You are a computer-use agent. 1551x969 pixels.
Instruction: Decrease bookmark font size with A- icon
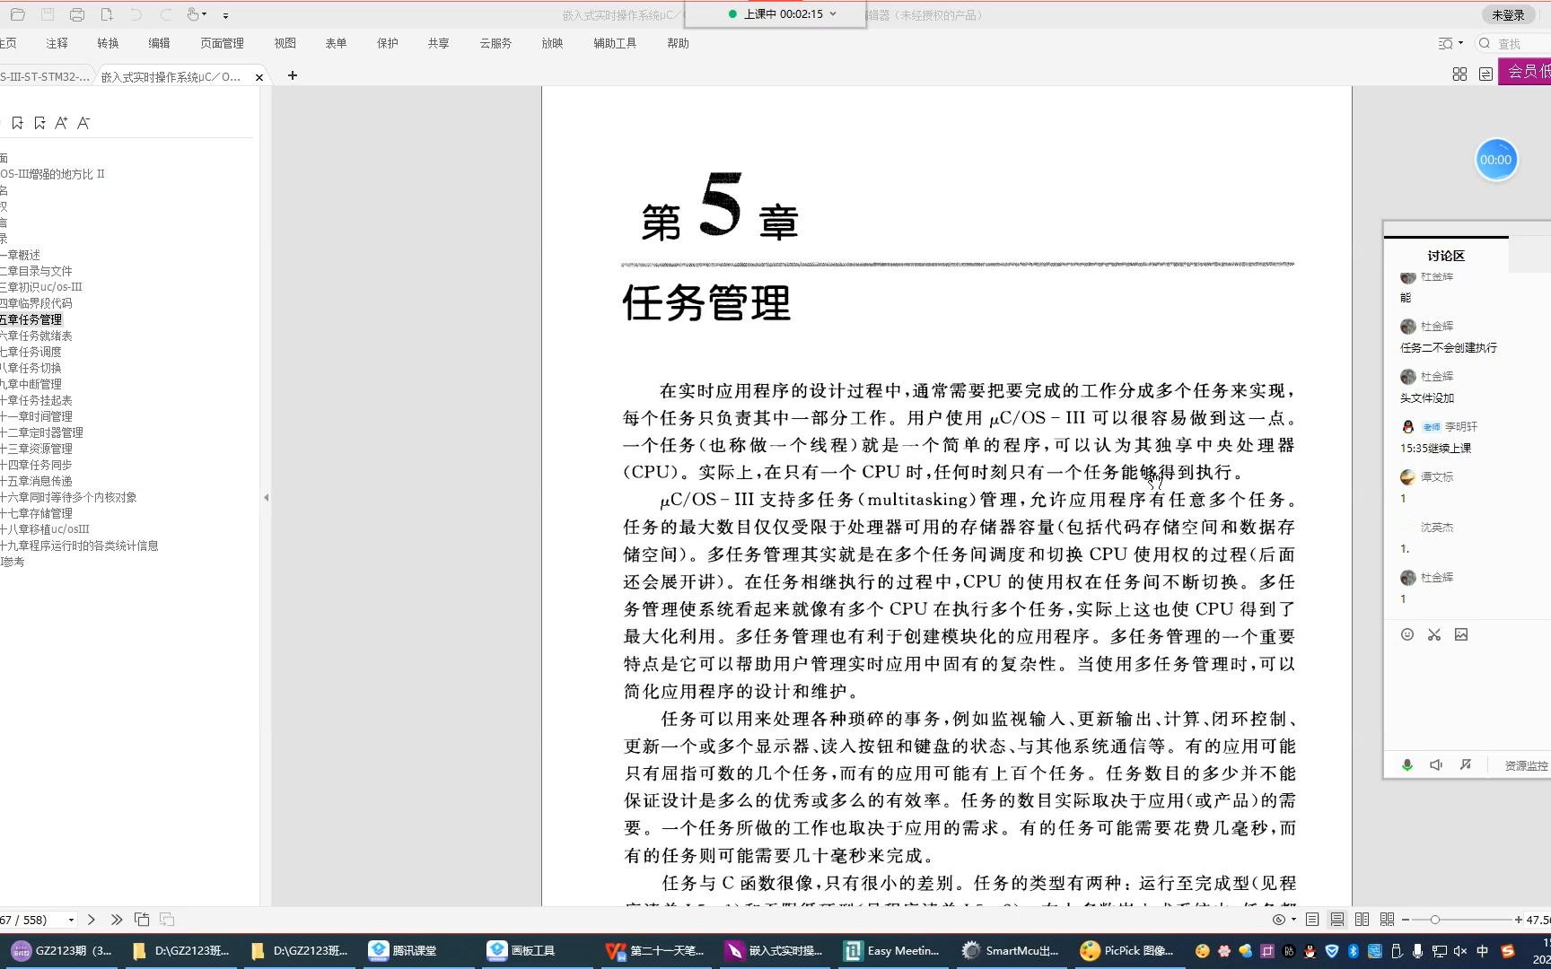tap(83, 123)
